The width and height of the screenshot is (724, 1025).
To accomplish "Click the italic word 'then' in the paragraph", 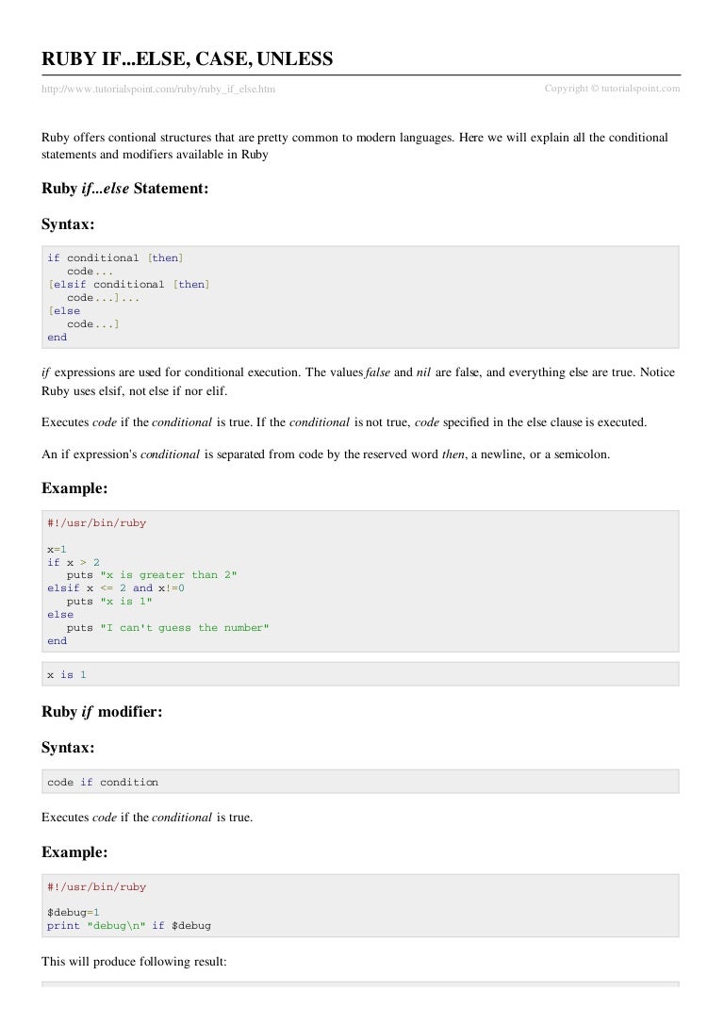I will [x=452, y=455].
